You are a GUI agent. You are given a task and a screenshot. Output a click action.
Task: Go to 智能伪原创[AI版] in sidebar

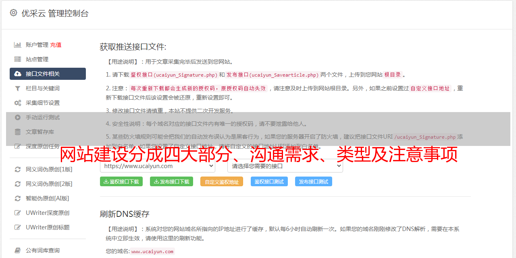point(48,198)
